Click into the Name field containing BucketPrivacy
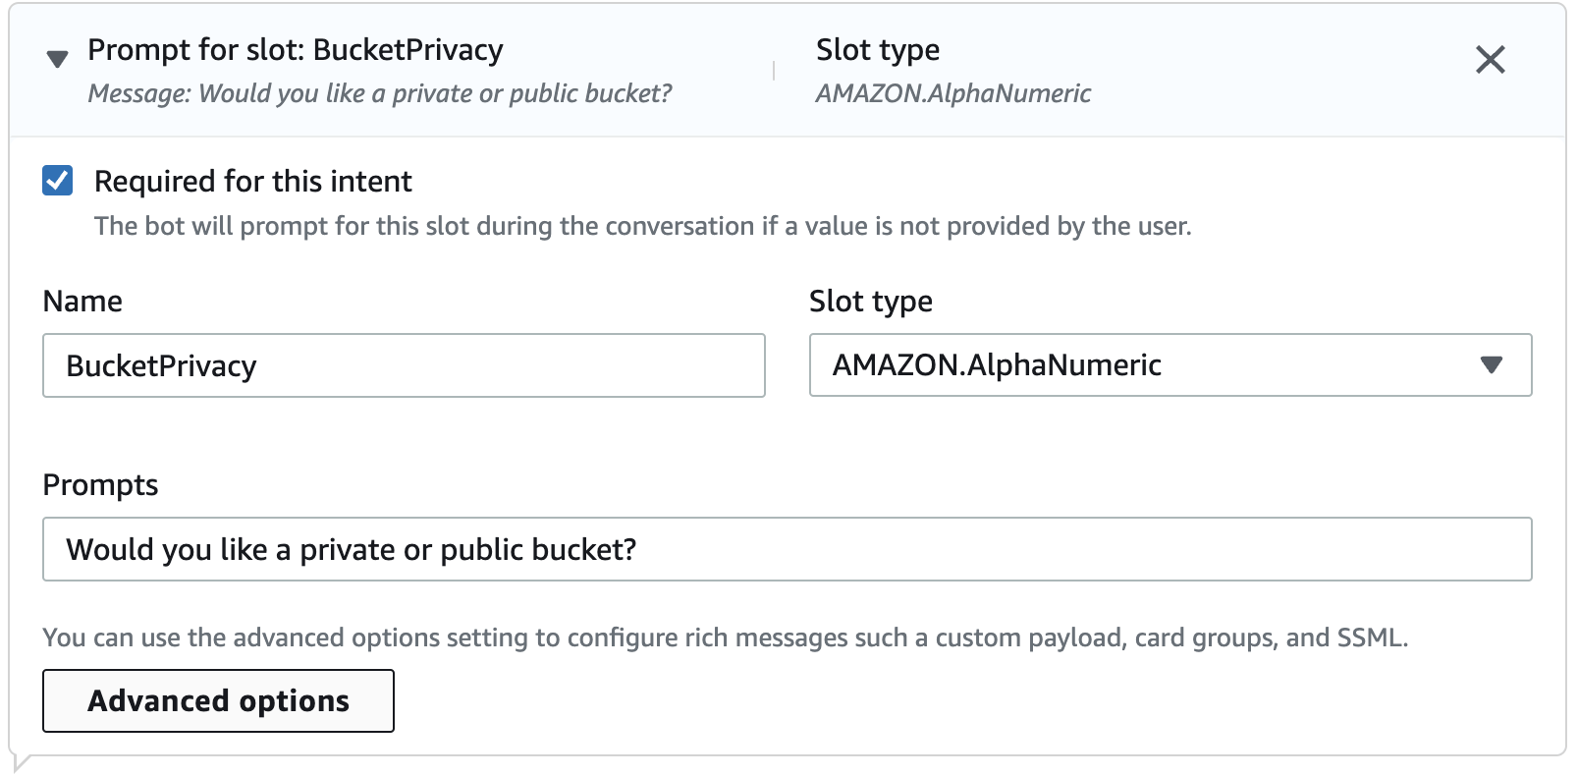Image resolution: width=1577 pixels, height=776 pixels. pos(403,365)
